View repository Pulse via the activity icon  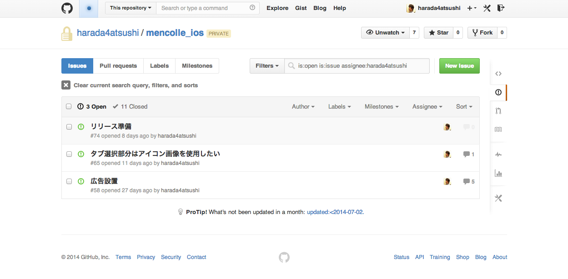pyautogui.click(x=498, y=154)
